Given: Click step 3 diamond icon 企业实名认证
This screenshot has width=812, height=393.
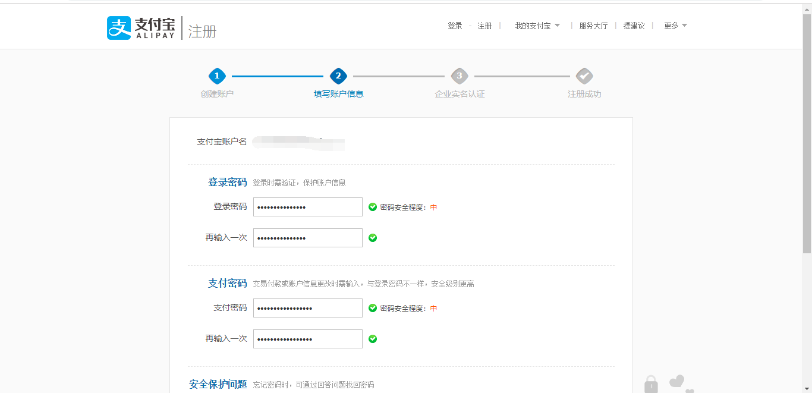Looking at the screenshot, I should point(459,76).
